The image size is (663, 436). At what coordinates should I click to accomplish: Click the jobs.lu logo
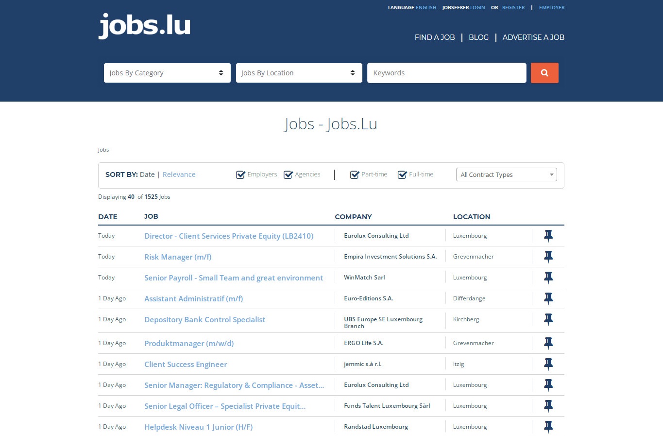144,26
